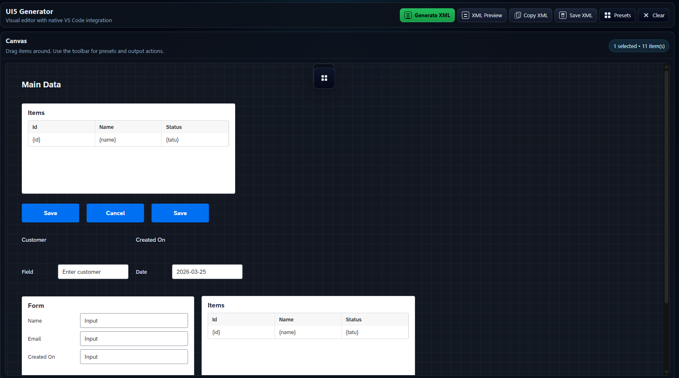The width and height of the screenshot is (679, 378).
Task: Open Presets using the grid icon
Action: point(607,15)
